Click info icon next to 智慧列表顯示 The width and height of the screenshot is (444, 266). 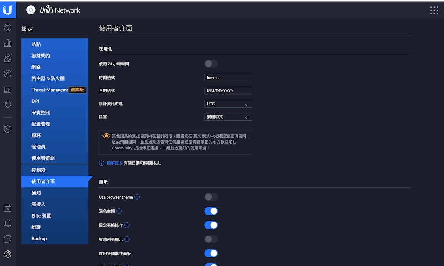click(127, 239)
